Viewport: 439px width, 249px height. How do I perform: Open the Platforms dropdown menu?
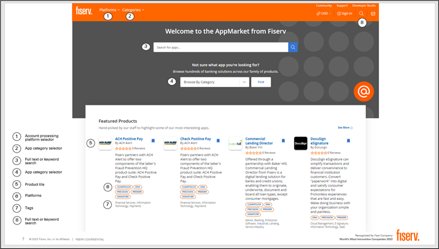click(109, 10)
